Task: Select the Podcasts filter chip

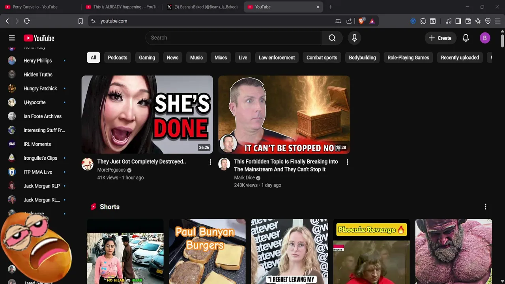Action: pyautogui.click(x=118, y=58)
